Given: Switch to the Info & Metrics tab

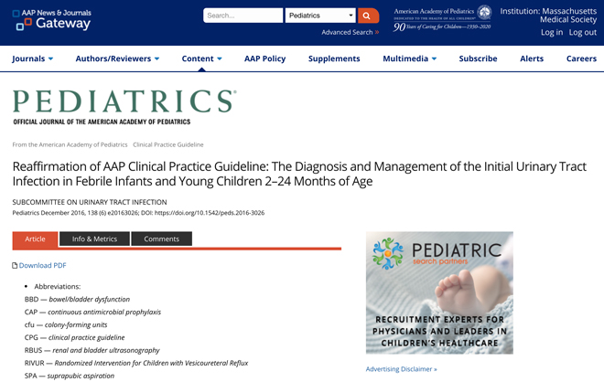Looking at the screenshot, I should [94, 239].
